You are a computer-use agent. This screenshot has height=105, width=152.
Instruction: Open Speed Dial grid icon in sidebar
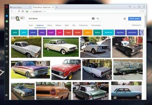7,46
